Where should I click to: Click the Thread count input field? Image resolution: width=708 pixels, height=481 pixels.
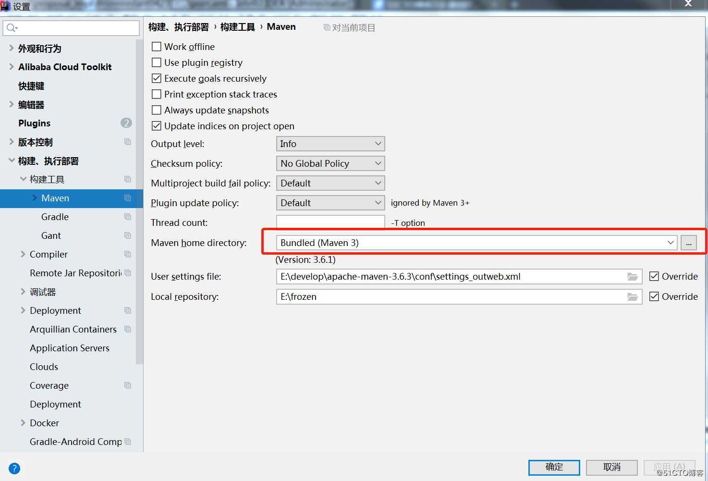coord(330,222)
